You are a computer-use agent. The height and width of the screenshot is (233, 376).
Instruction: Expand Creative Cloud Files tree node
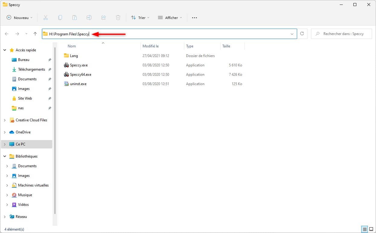[x=5, y=120]
